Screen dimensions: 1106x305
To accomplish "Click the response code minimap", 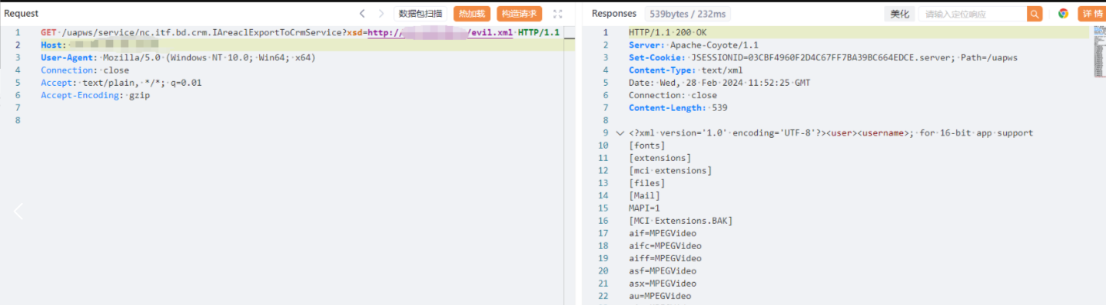I will click(x=1099, y=52).
